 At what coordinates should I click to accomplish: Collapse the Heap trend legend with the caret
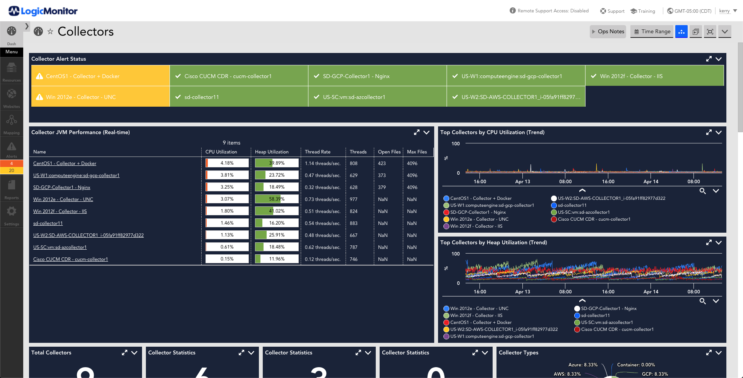(582, 301)
